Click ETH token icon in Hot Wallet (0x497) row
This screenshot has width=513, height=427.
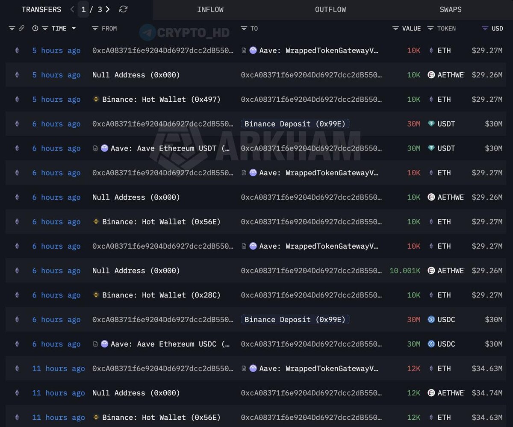tap(431, 100)
